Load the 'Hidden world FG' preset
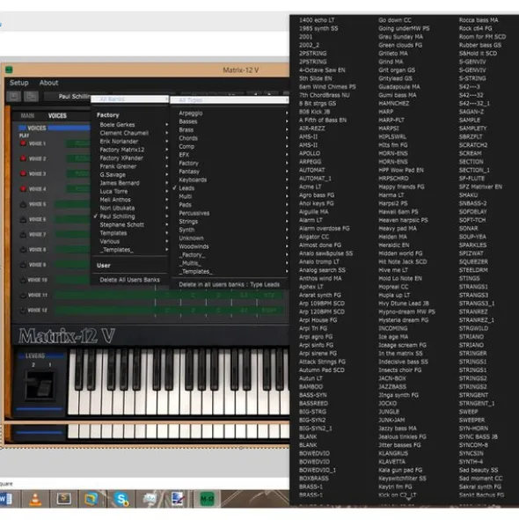The height and width of the screenshot is (520, 519). tap(400, 253)
